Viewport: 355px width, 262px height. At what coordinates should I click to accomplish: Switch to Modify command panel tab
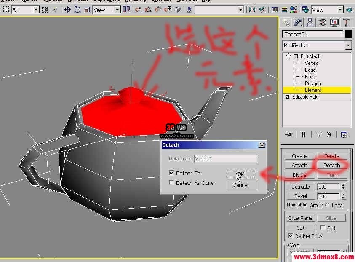point(298,22)
